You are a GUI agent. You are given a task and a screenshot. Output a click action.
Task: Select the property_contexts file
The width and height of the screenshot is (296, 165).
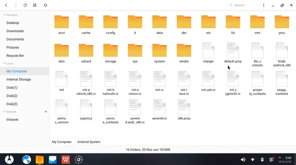click(x=257, y=84)
